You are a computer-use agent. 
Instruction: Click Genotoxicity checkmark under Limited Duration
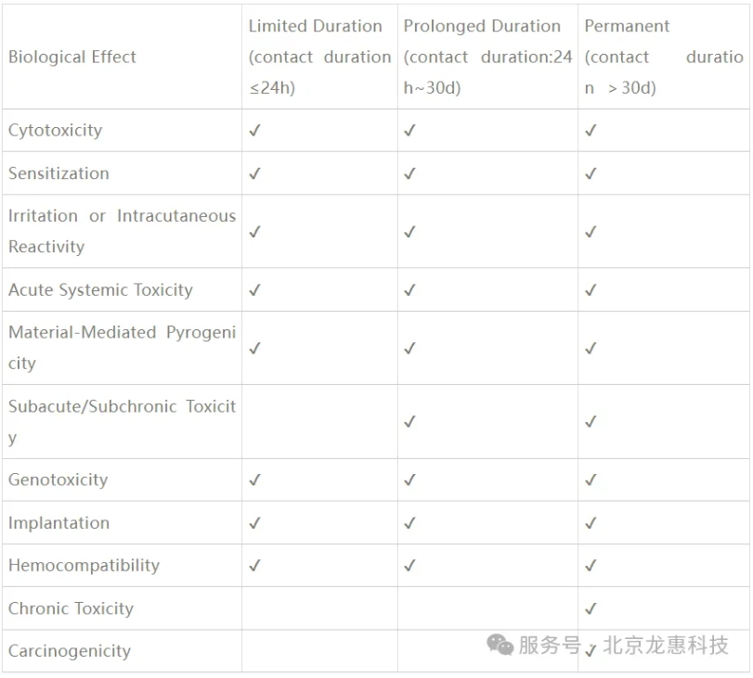(x=254, y=480)
